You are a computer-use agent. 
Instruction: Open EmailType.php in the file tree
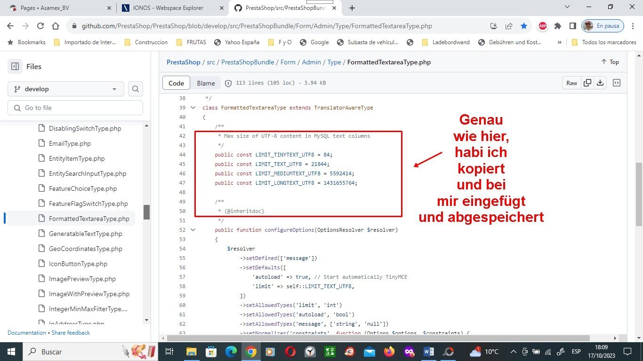pyautogui.click(x=70, y=143)
